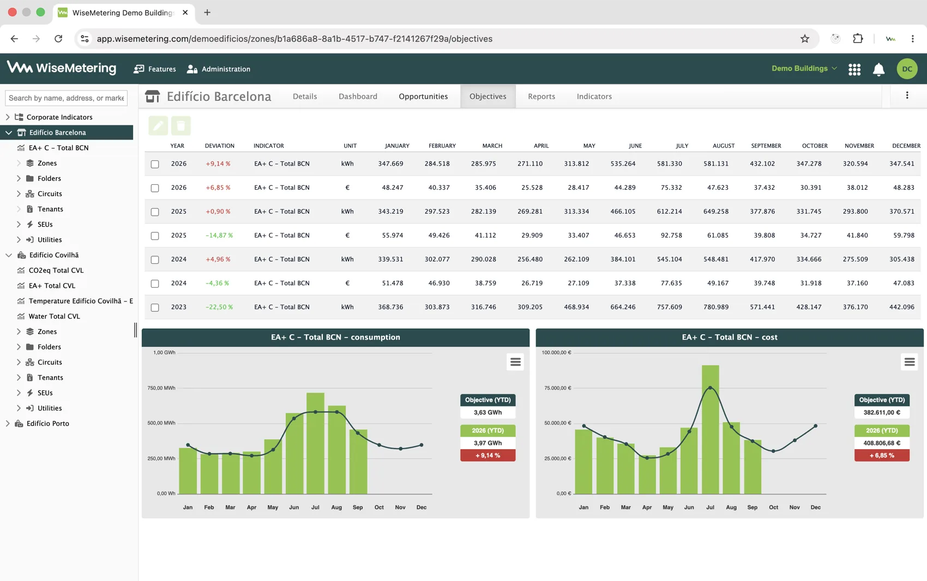Image resolution: width=927 pixels, height=581 pixels.
Task: Switch to the Reports tab
Action: point(541,96)
